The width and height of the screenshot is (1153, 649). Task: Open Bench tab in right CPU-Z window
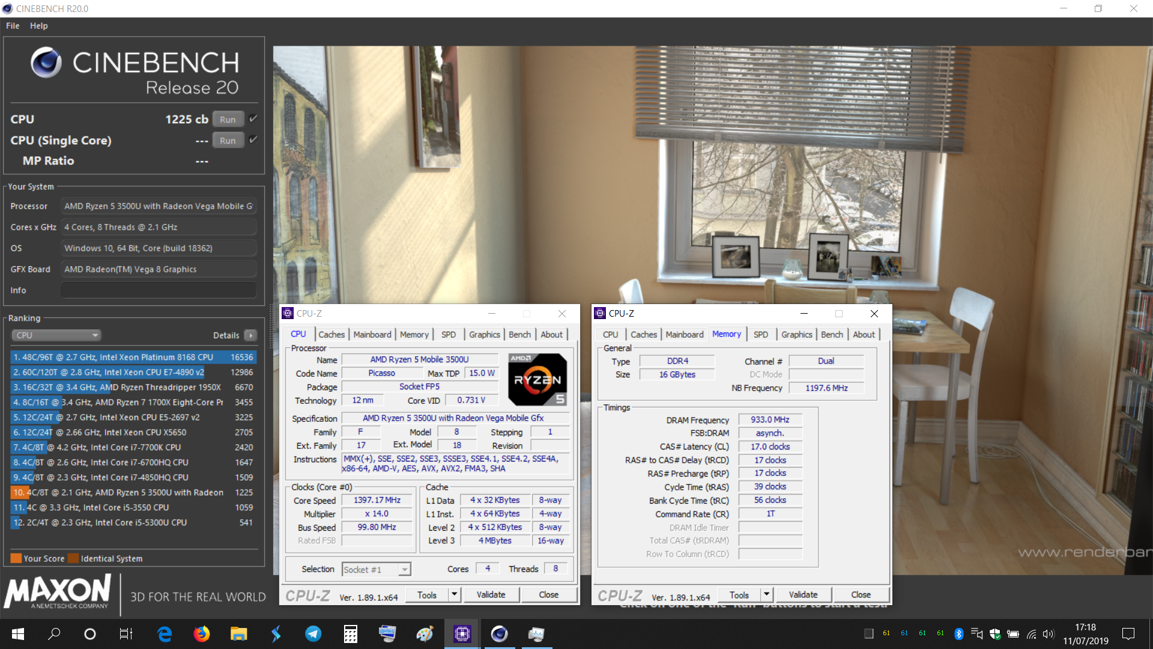coord(832,335)
